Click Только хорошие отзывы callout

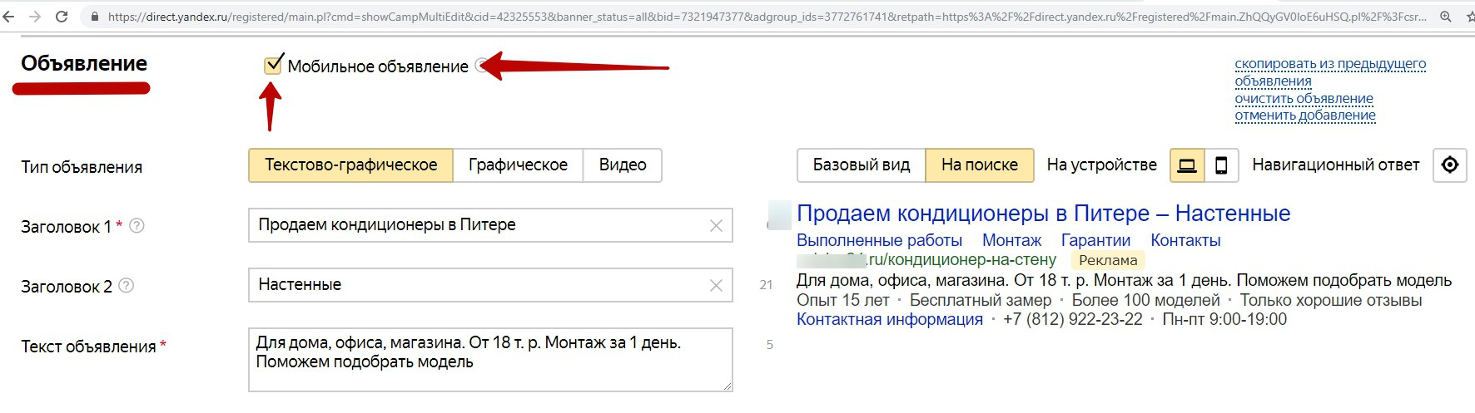tap(1331, 300)
